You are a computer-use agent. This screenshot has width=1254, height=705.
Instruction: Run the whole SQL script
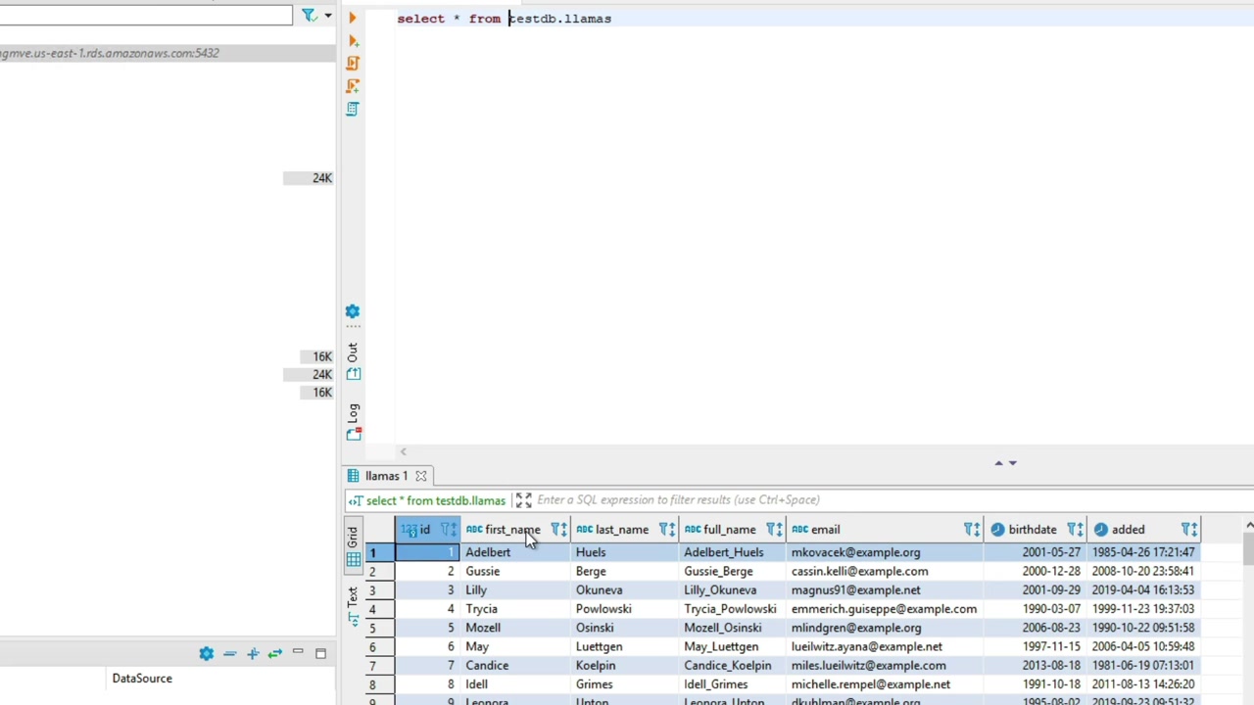point(353,64)
